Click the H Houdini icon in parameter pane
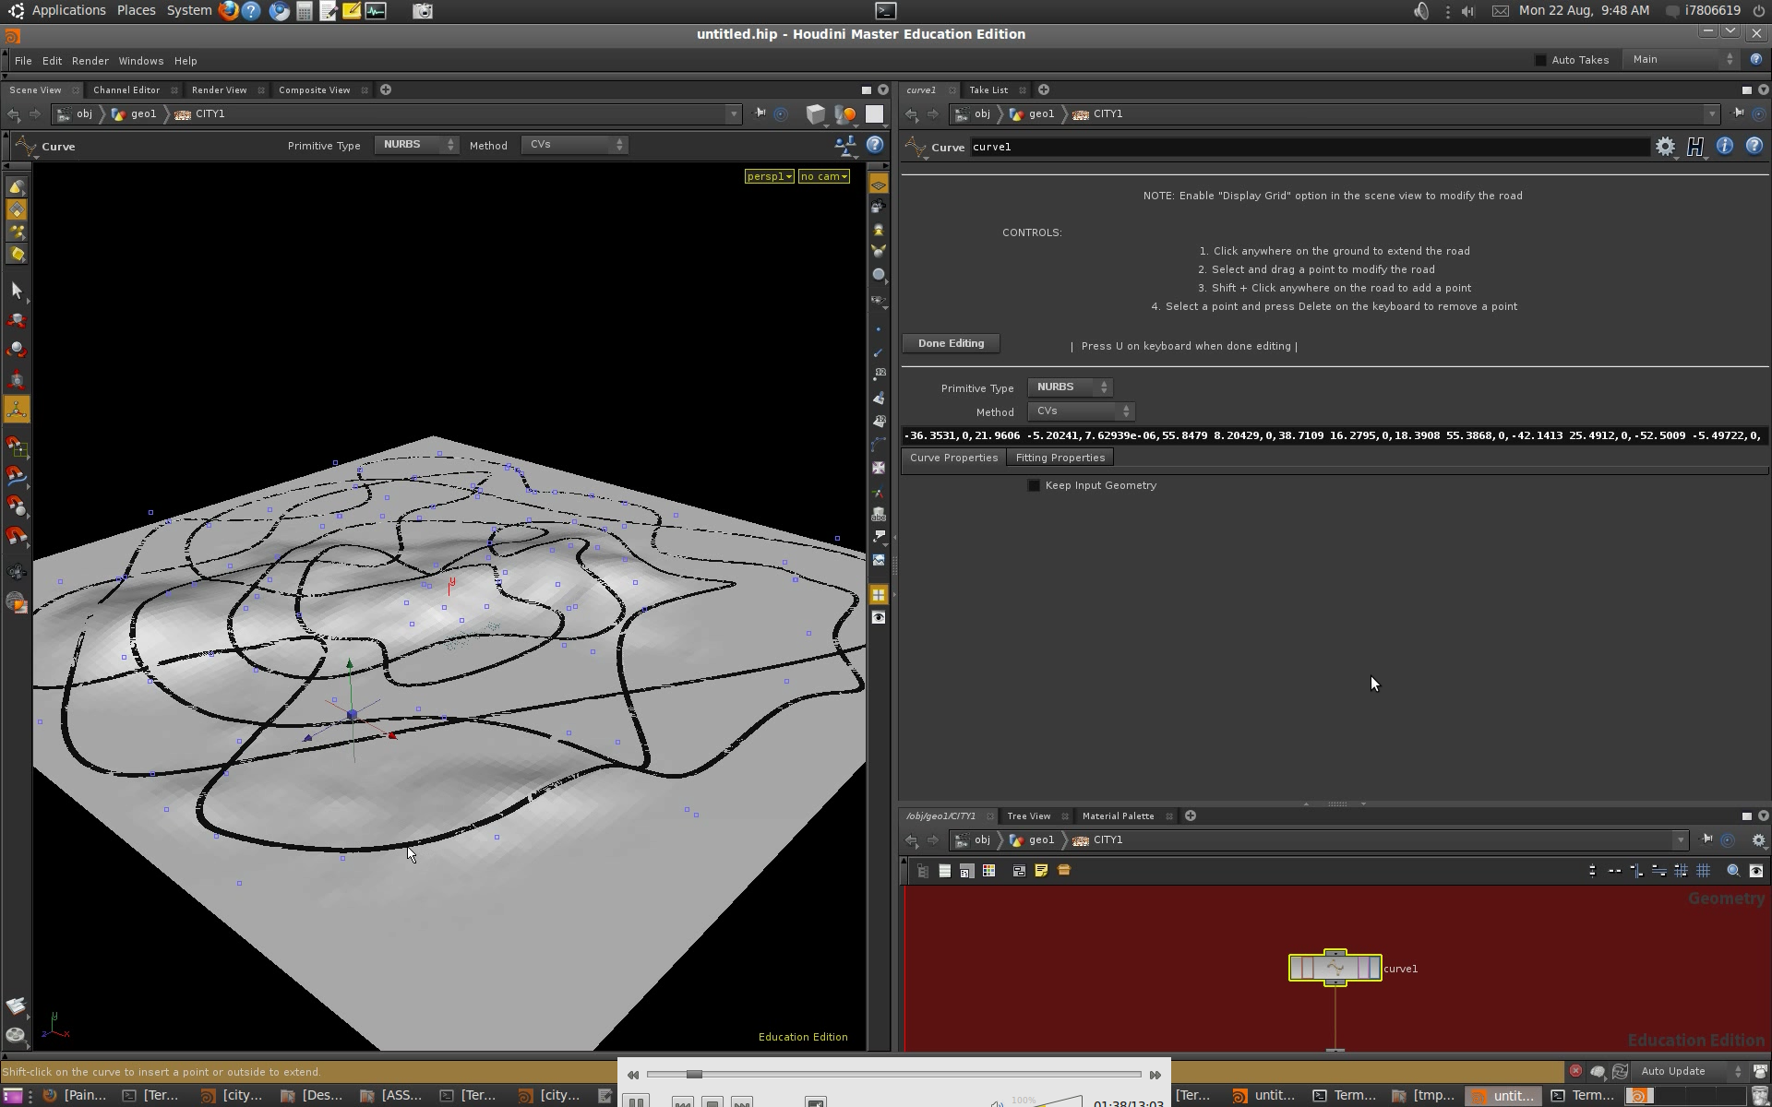Viewport: 1772px width, 1107px height. click(x=1695, y=147)
